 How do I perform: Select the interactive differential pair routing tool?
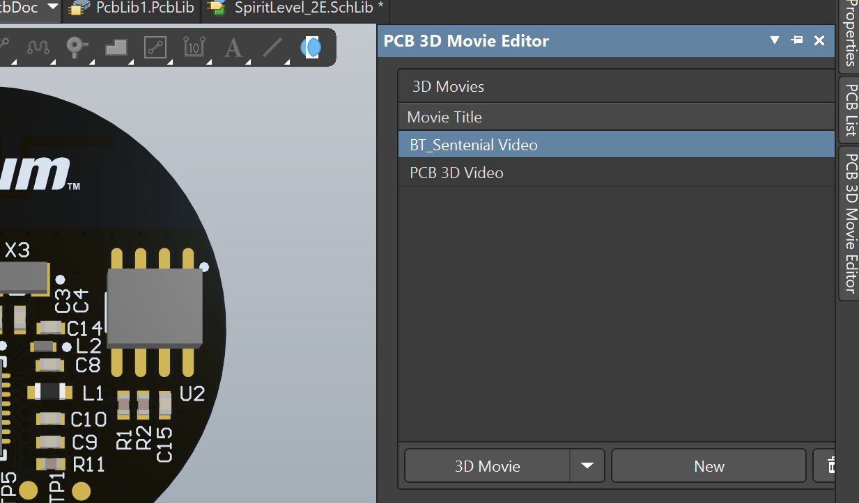click(38, 47)
